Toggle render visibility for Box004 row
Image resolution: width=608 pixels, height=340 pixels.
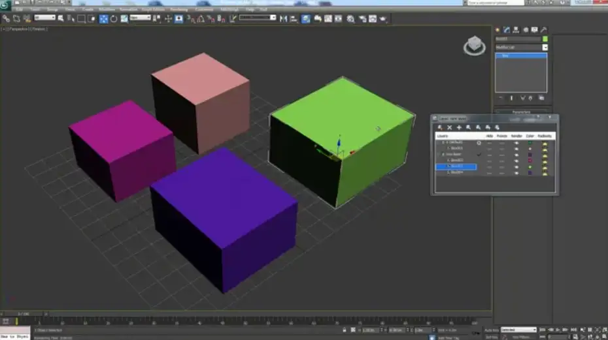coord(516,173)
